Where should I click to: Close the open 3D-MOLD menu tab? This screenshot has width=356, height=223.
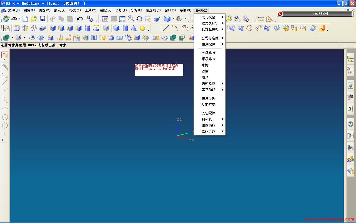(201, 11)
